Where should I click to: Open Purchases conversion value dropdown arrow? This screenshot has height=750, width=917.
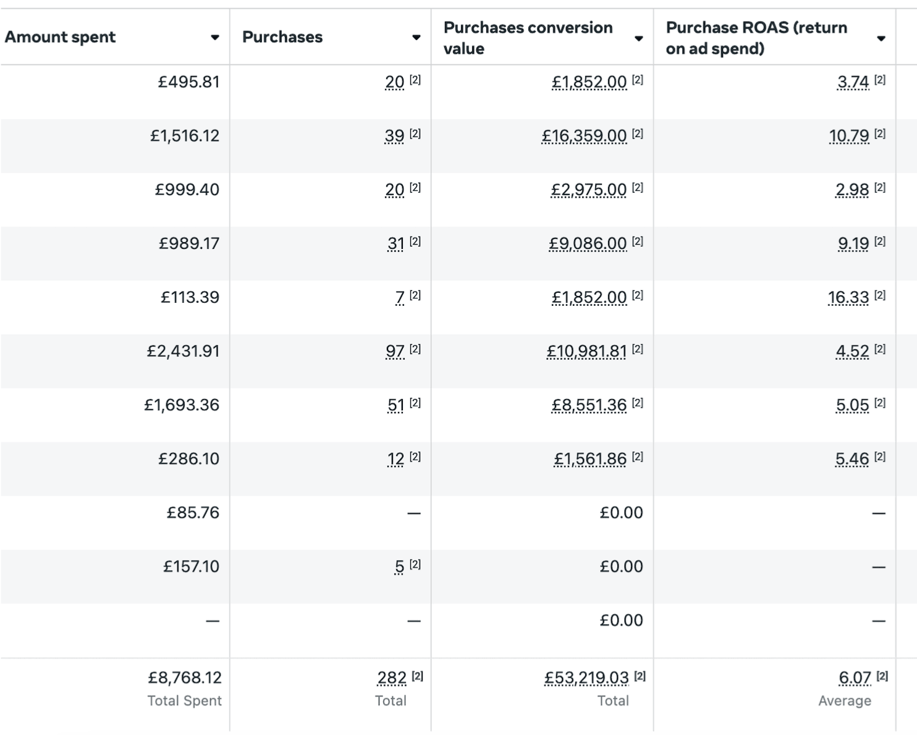tap(638, 38)
